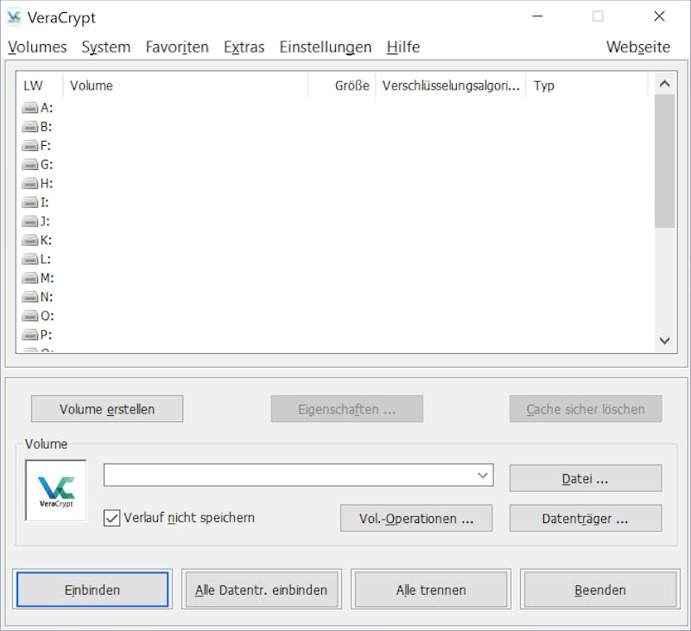
Task: Select the N: drive slot icon
Action: pos(29,297)
